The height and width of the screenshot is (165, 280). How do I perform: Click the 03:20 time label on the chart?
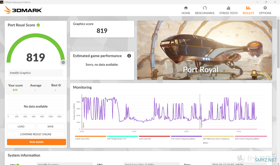pos(186,131)
